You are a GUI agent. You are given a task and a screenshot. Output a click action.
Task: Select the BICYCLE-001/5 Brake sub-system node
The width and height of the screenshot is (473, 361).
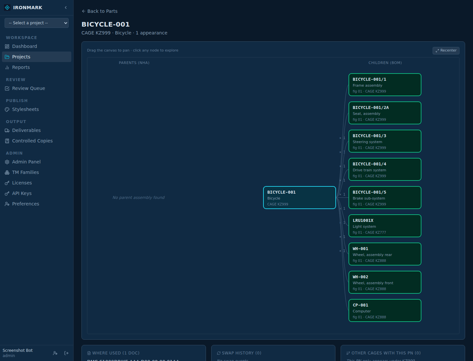click(385, 198)
